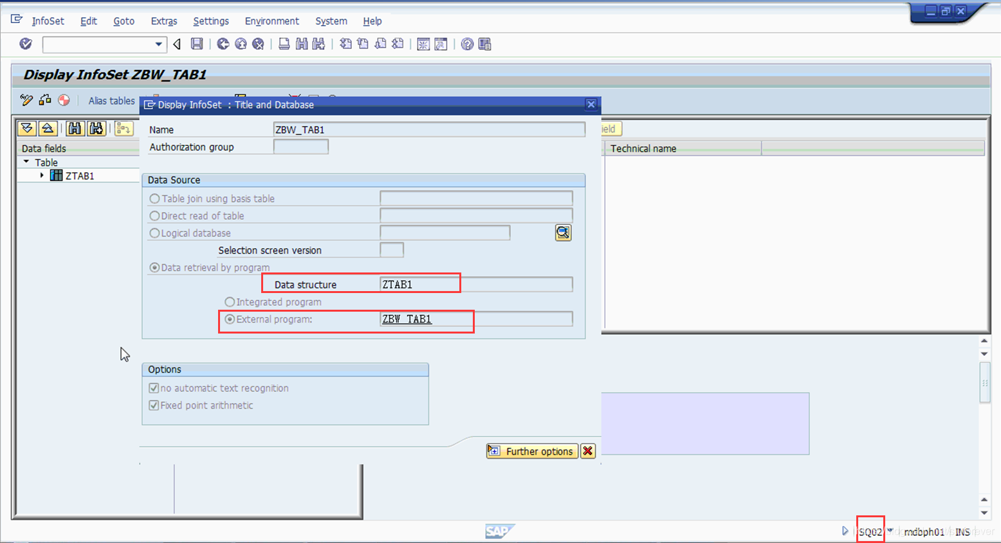1001x543 pixels.
Task: Click the Exit up-arrow icon
Action: click(241, 44)
